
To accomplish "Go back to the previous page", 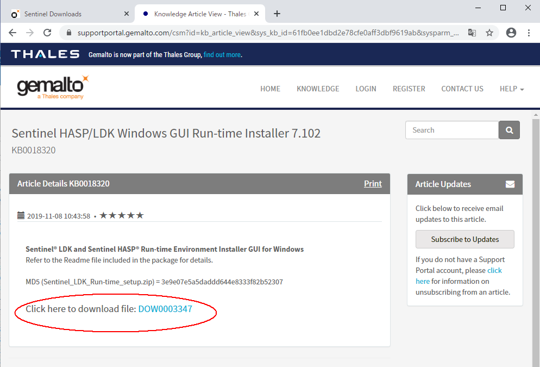I will 12,33.
